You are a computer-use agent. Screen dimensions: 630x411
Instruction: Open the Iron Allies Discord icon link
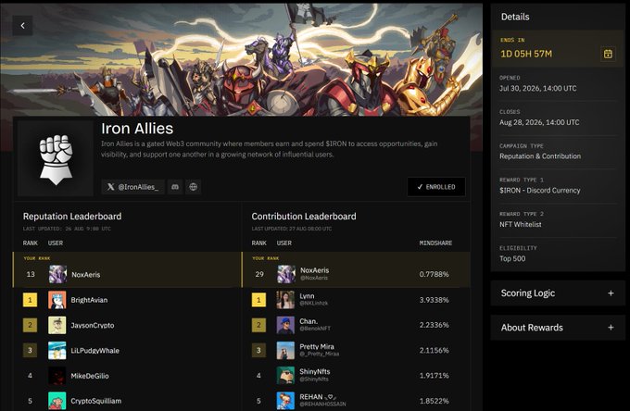(175, 187)
